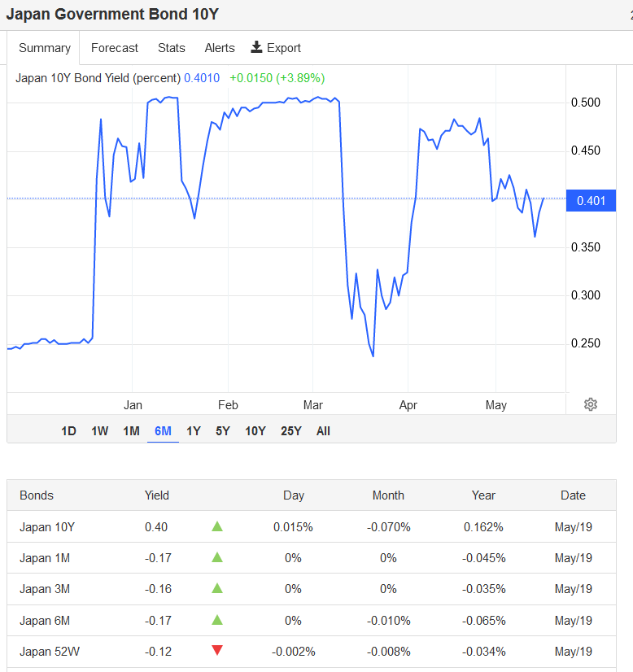633x672 pixels.
Task: Open the Stats tab
Action: point(172,47)
